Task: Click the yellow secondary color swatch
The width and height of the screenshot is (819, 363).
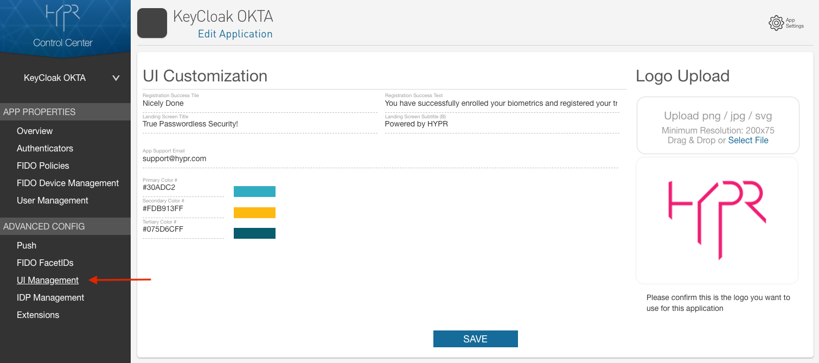Action: 254,213
